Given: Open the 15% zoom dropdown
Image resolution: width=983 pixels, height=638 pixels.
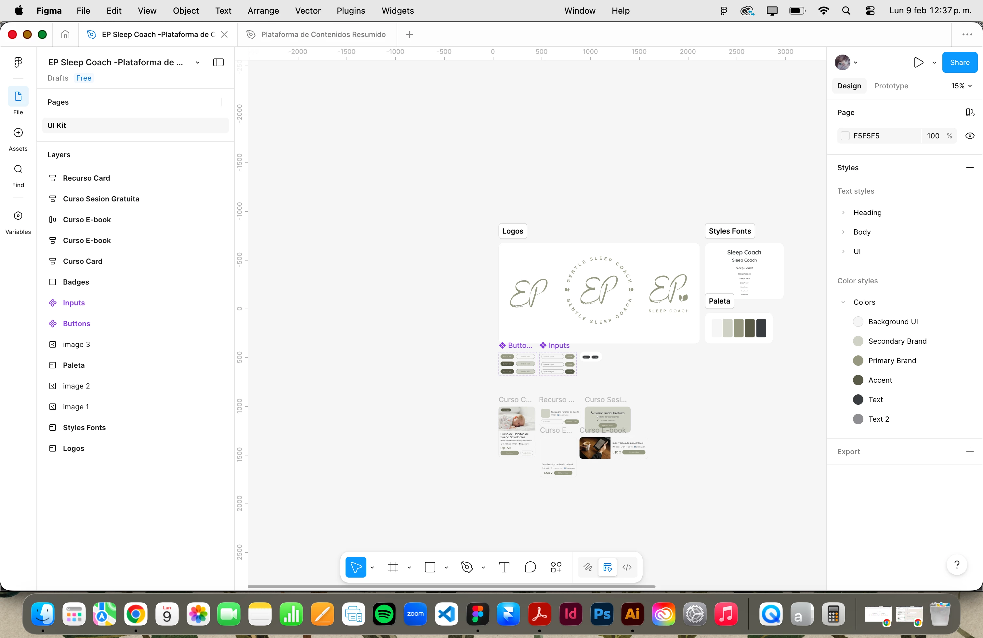Looking at the screenshot, I should point(961,86).
